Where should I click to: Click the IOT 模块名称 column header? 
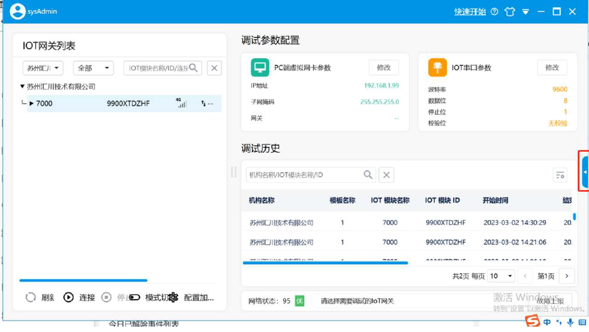(390, 200)
